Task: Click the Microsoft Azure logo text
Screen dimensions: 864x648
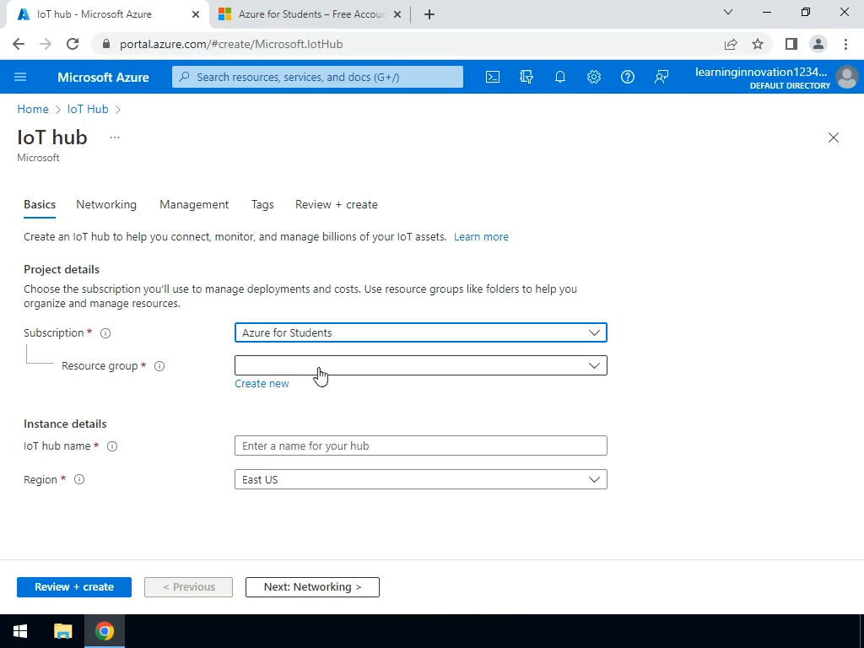Action: [x=103, y=77]
